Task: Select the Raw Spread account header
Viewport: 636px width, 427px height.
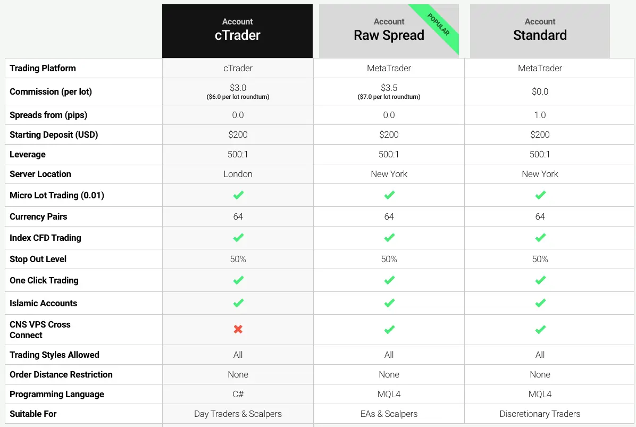Action: [x=389, y=31]
